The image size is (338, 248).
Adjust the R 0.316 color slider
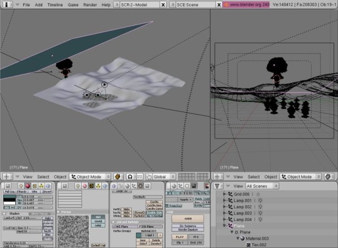pos(38,197)
